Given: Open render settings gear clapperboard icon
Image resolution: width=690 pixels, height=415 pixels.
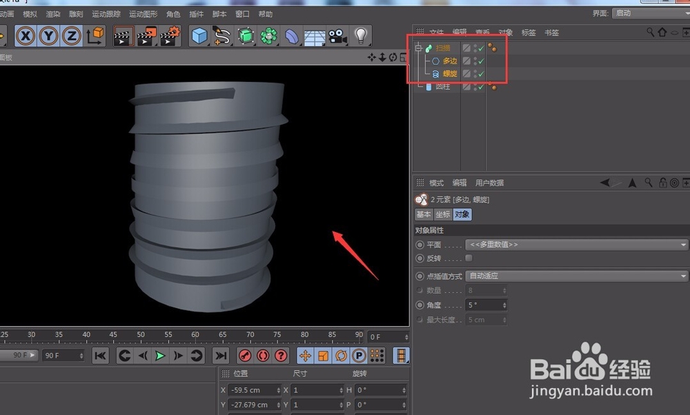Looking at the screenshot, I should 170,36.
